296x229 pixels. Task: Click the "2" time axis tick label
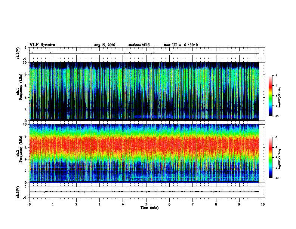[76, 204]
